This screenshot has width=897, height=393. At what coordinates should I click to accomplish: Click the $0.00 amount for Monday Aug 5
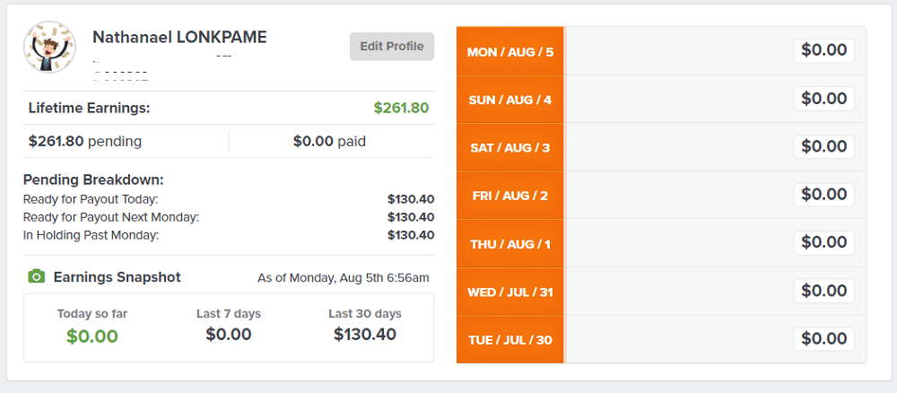(x=823, y=50)
